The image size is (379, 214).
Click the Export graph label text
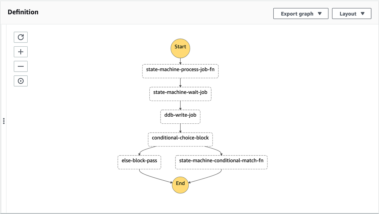297,14
